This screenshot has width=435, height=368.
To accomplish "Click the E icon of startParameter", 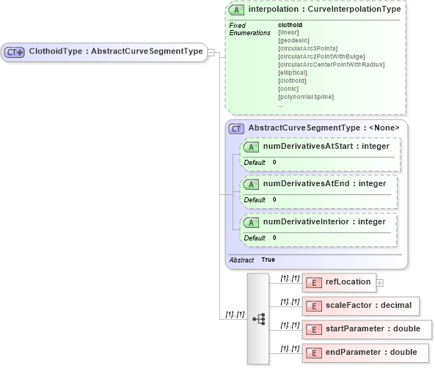I will pyautogui.click(x=314, y=330).
